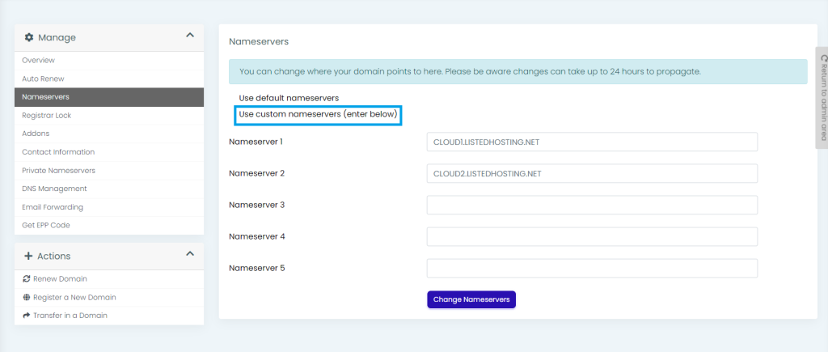Click the Nameserver 5 text box

[x=591, y=269]
